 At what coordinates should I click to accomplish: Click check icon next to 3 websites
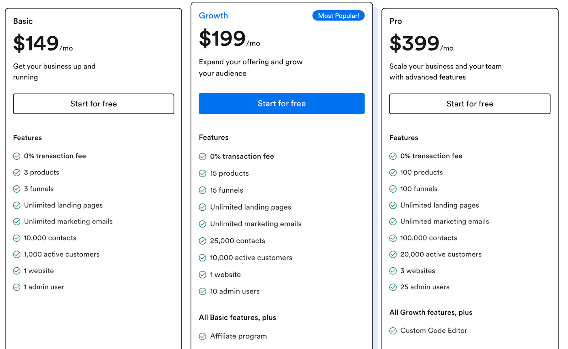pyautogui.click(x=393, y=271)
